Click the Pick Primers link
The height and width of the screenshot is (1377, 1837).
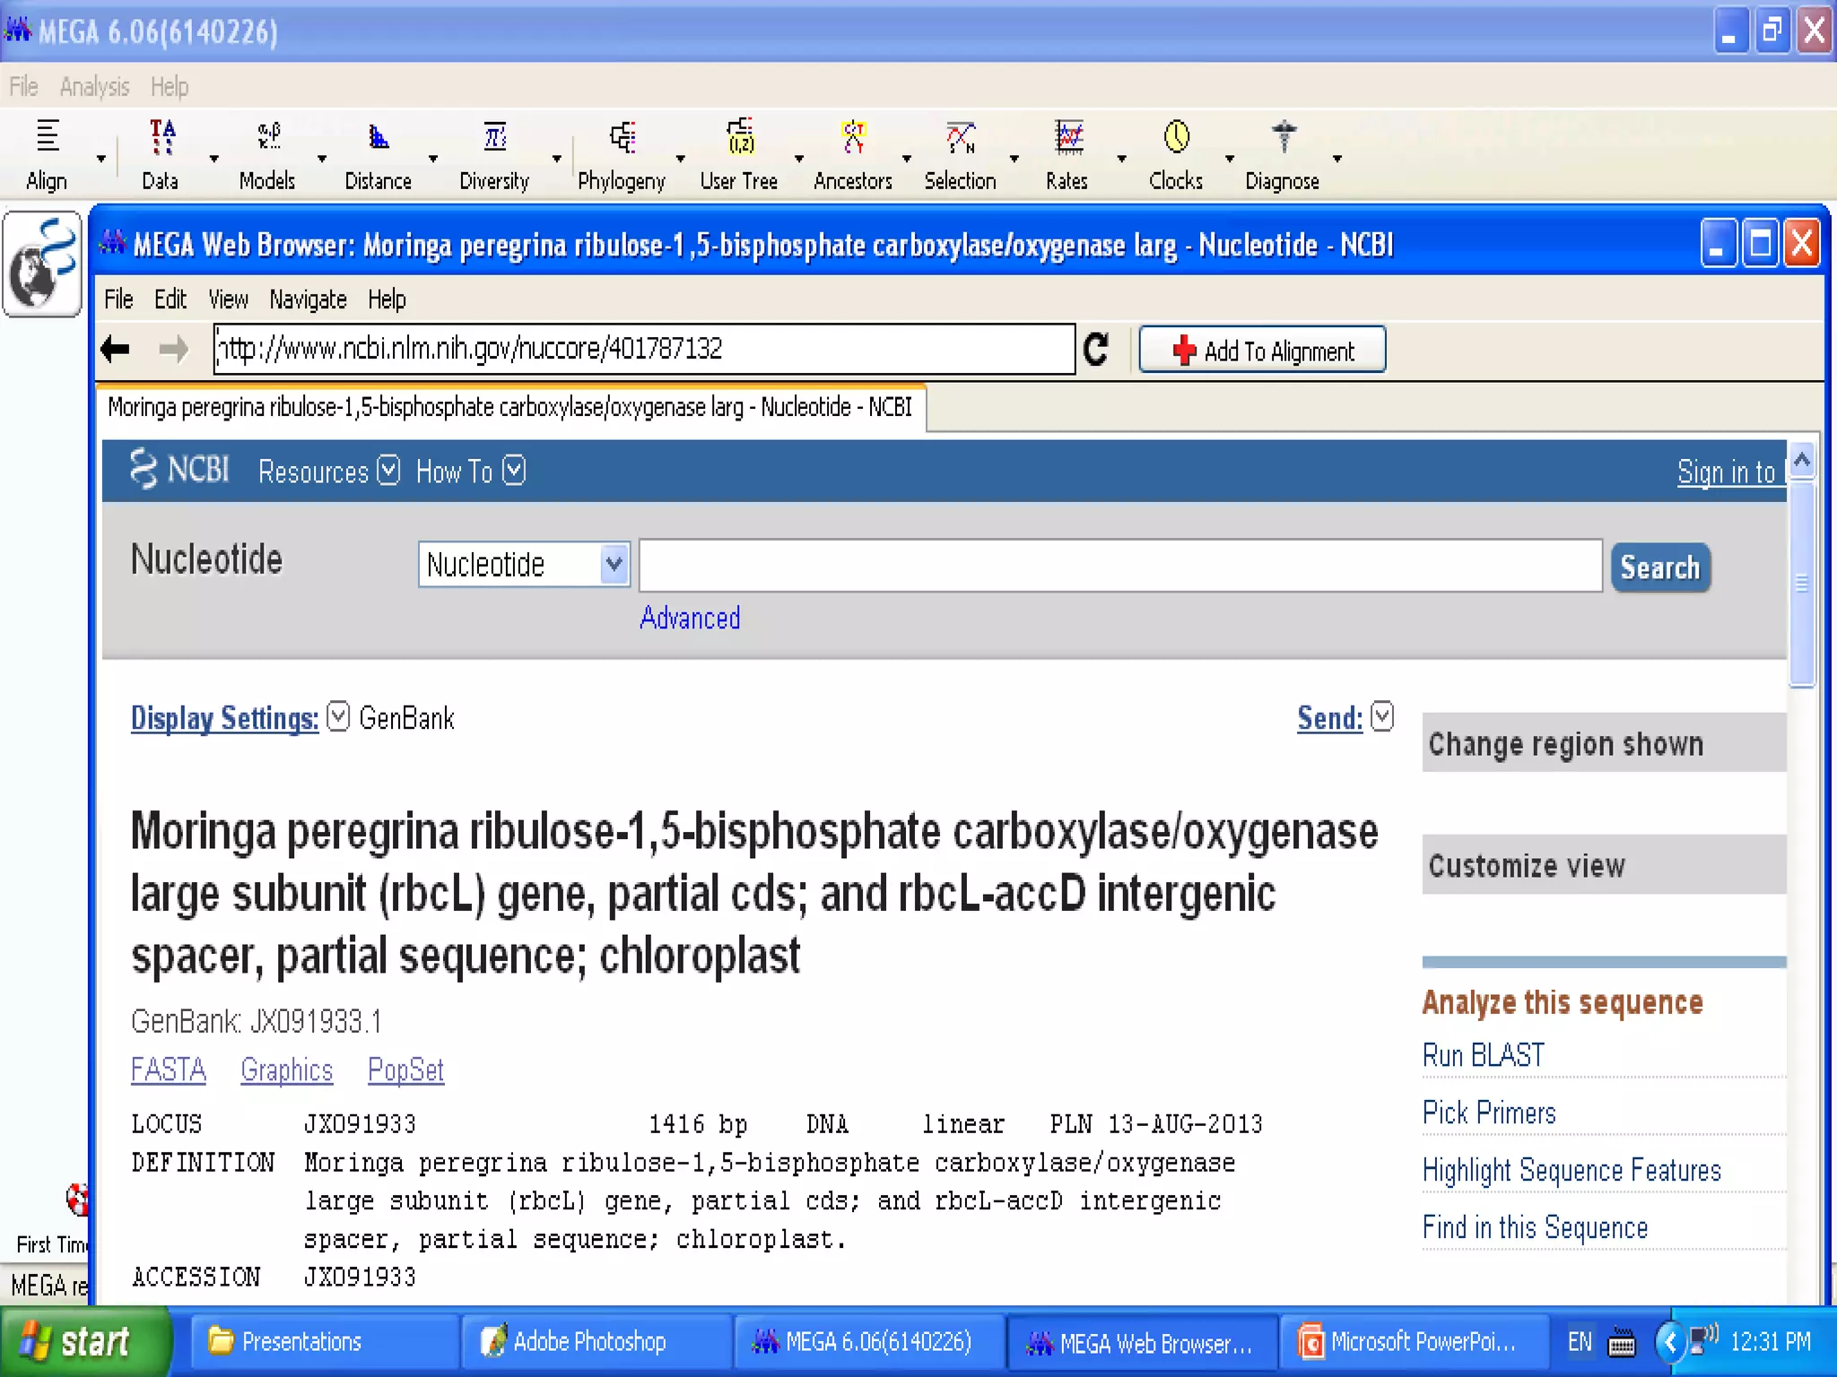(1489, 1113)
